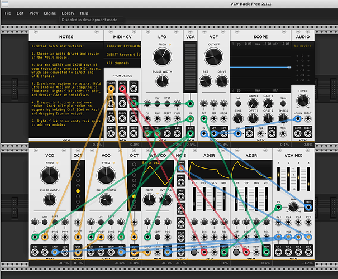Image resolution: width=338 pixels, height=279 pixels.
Task: Click the RED noise output port
Action: (x=181, y=196)
